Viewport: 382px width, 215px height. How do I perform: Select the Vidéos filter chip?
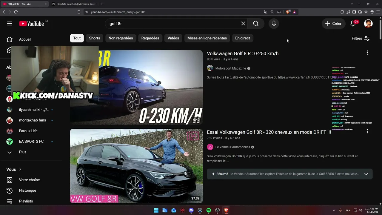[x=173, y=38]
